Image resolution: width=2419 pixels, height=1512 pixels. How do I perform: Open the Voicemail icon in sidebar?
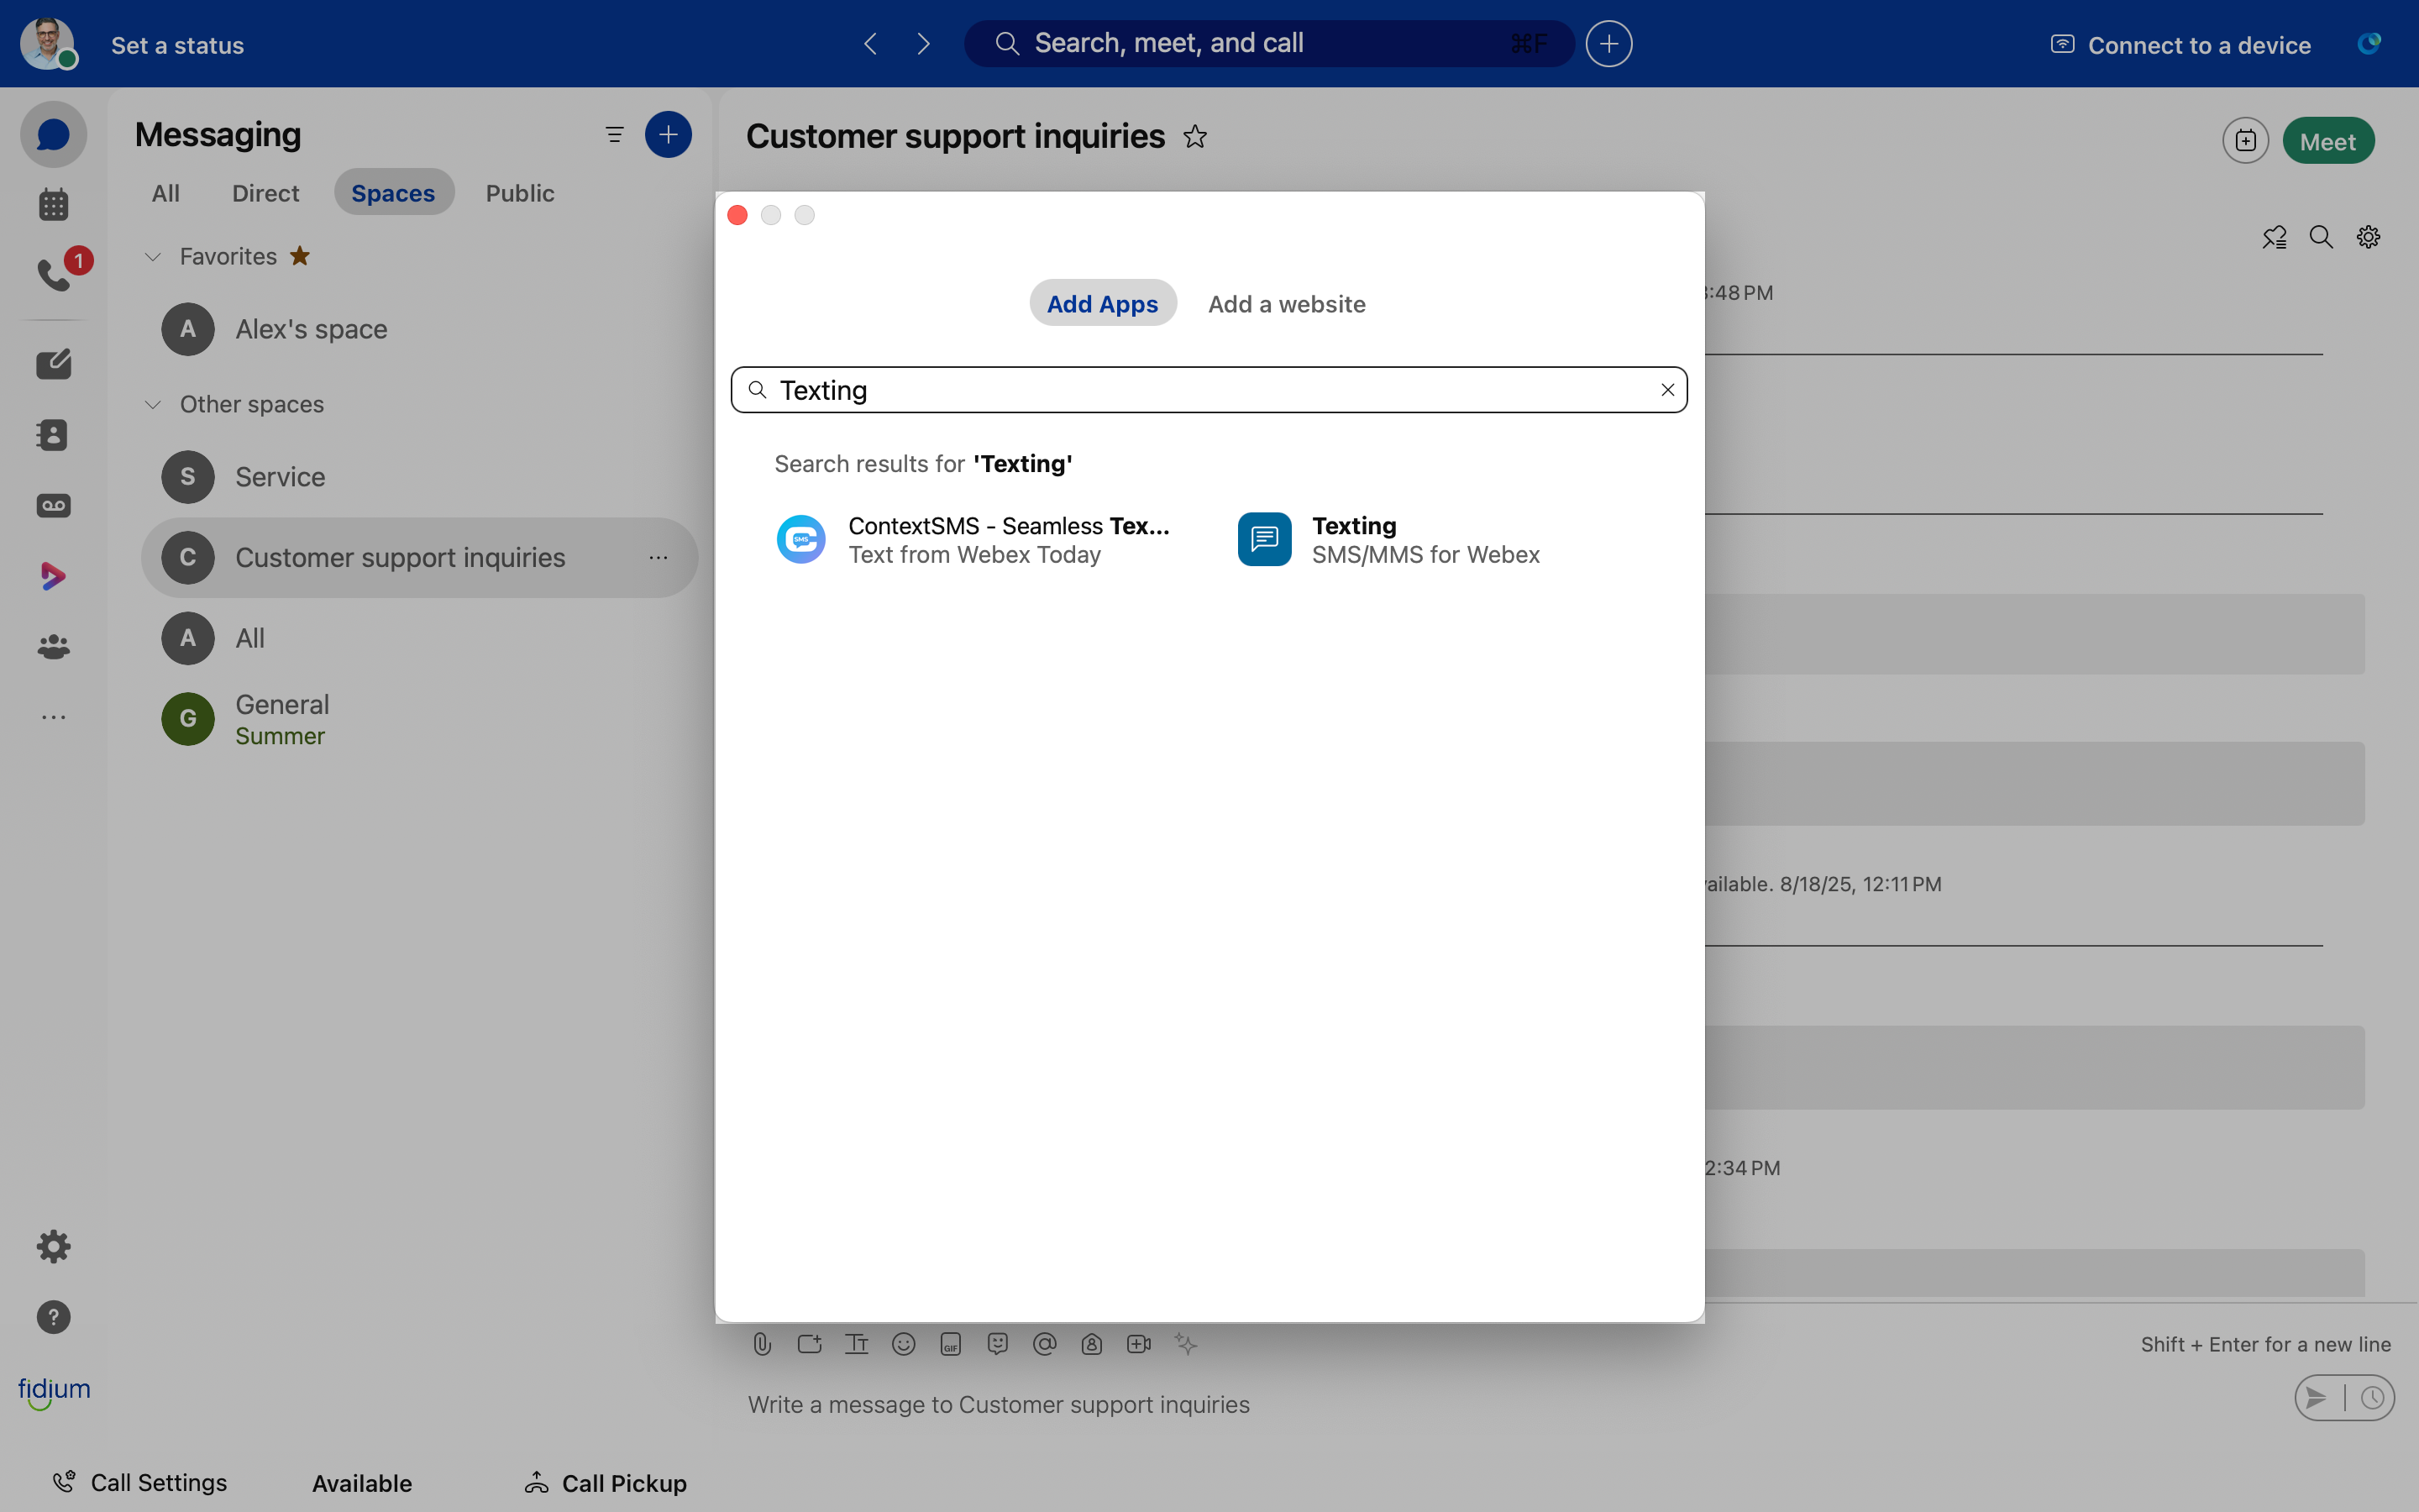click(53, 506)
